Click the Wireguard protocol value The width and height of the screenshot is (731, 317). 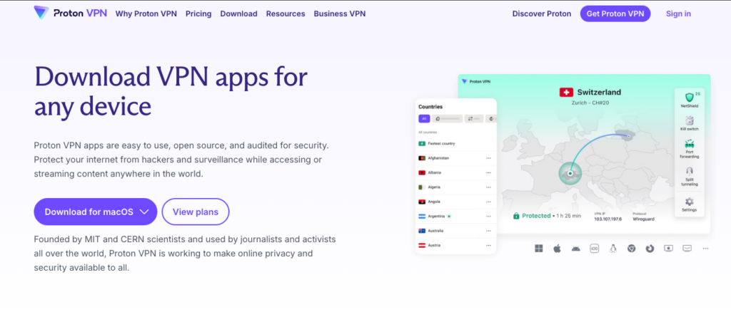643,219
